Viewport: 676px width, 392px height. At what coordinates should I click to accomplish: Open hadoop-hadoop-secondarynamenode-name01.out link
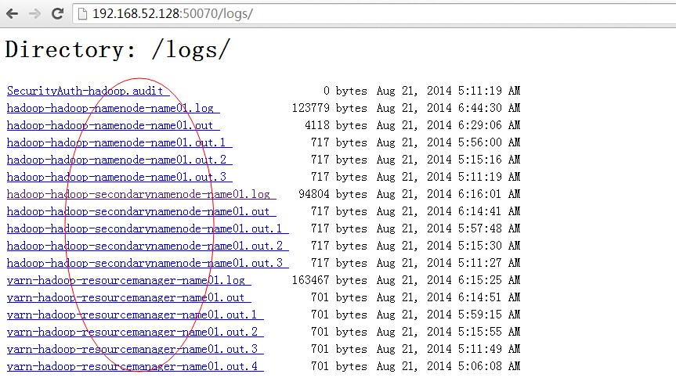tap(139, 211)
